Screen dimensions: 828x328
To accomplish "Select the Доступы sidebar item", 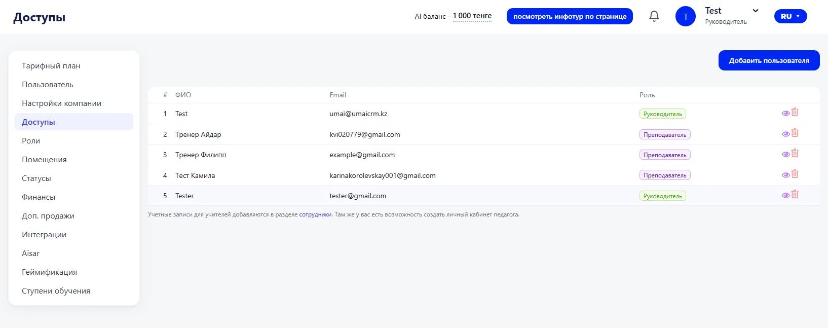I will 74,122.
